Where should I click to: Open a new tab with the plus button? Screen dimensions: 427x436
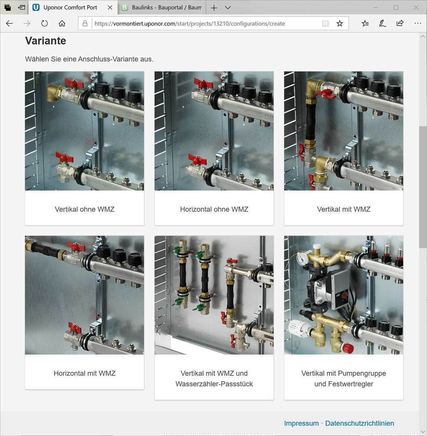point(214,8)
